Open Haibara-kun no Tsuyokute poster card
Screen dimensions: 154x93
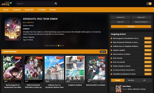click(x=54, y=69)
